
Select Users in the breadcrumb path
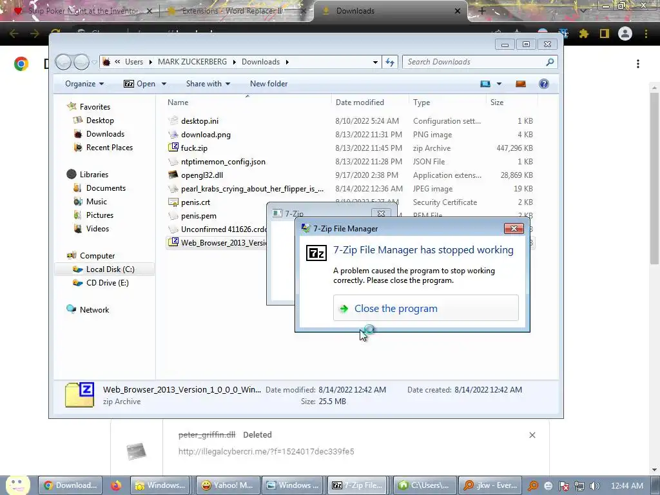[x=134, y=62]
